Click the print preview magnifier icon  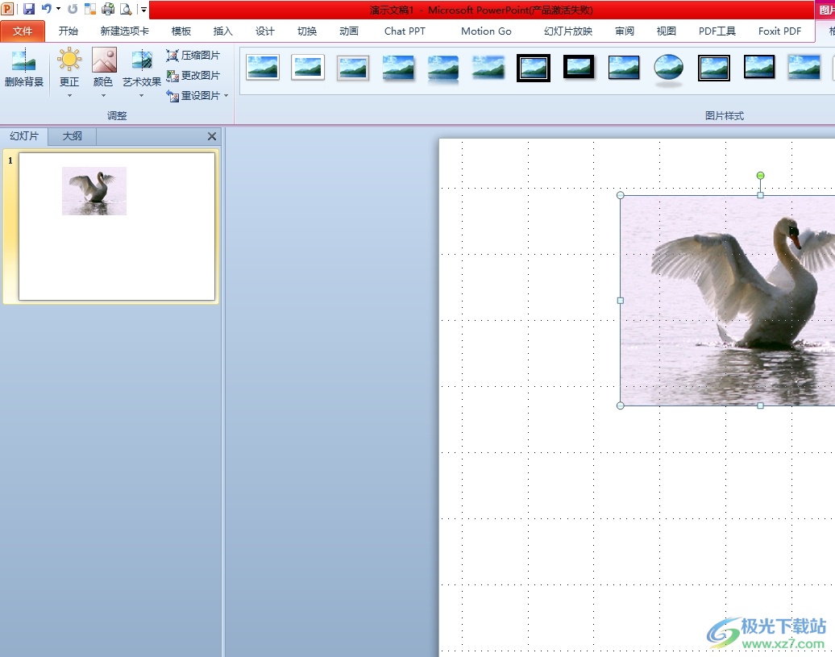125,9
